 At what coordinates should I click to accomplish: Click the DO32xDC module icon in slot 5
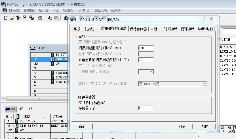pos(52,77)
